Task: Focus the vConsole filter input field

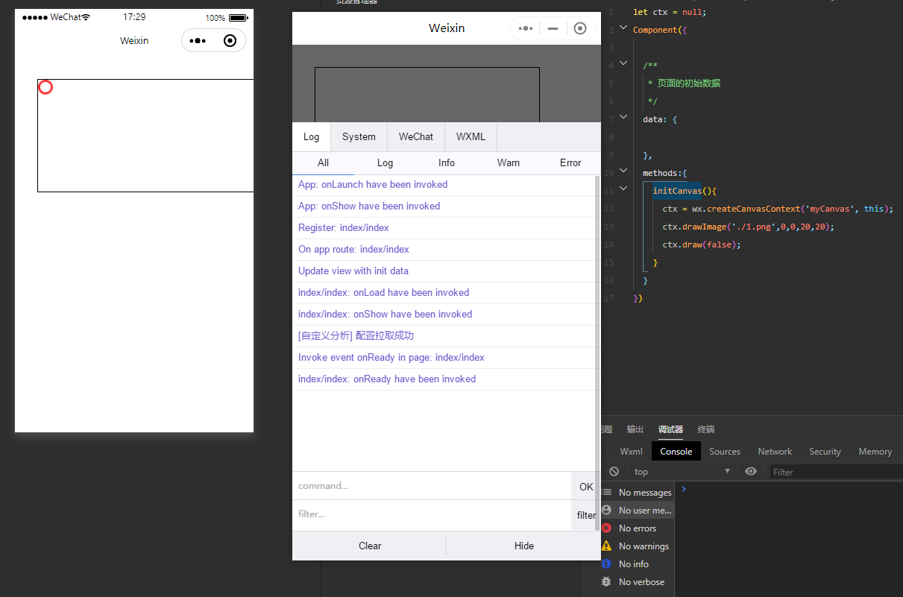Action: 432,514
